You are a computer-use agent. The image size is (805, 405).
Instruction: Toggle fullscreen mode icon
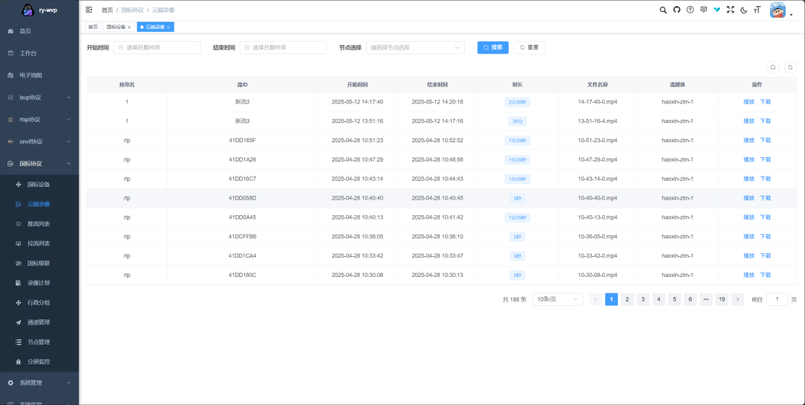pyautogui.click(x=730, y=10)
